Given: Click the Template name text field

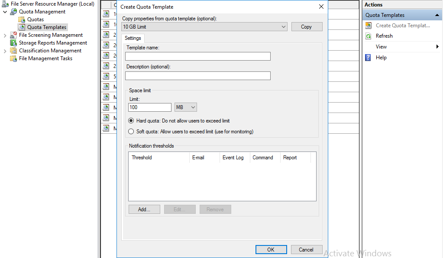Looking at the screenshot, I should 197,56.
